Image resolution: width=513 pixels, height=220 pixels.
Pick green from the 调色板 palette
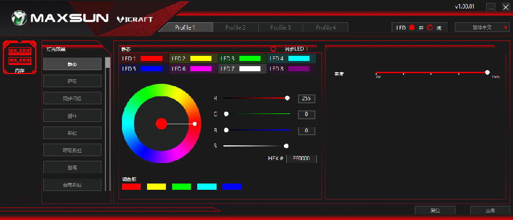click(182, 186)
